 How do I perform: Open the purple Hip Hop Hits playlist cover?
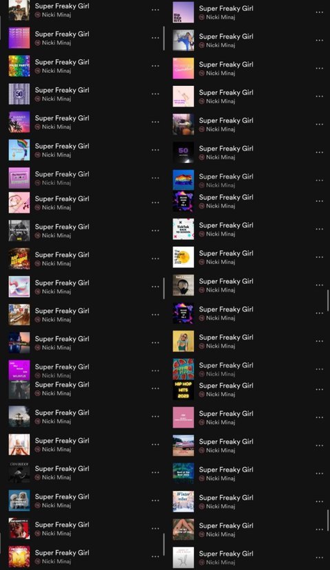(183, 12)
